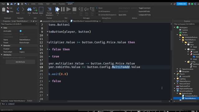Click the Step Into debugger icon
Image resolution: width=199 pixels, height=112 pixels.
[81, 9]
